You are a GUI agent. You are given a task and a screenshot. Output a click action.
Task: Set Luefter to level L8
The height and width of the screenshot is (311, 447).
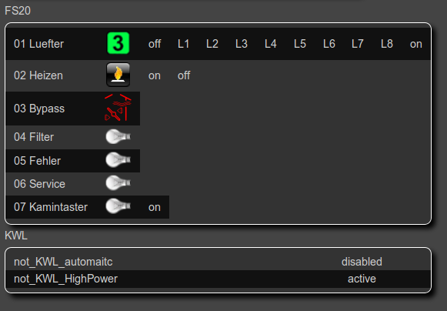pyautogui.click(x=387, y=44)
